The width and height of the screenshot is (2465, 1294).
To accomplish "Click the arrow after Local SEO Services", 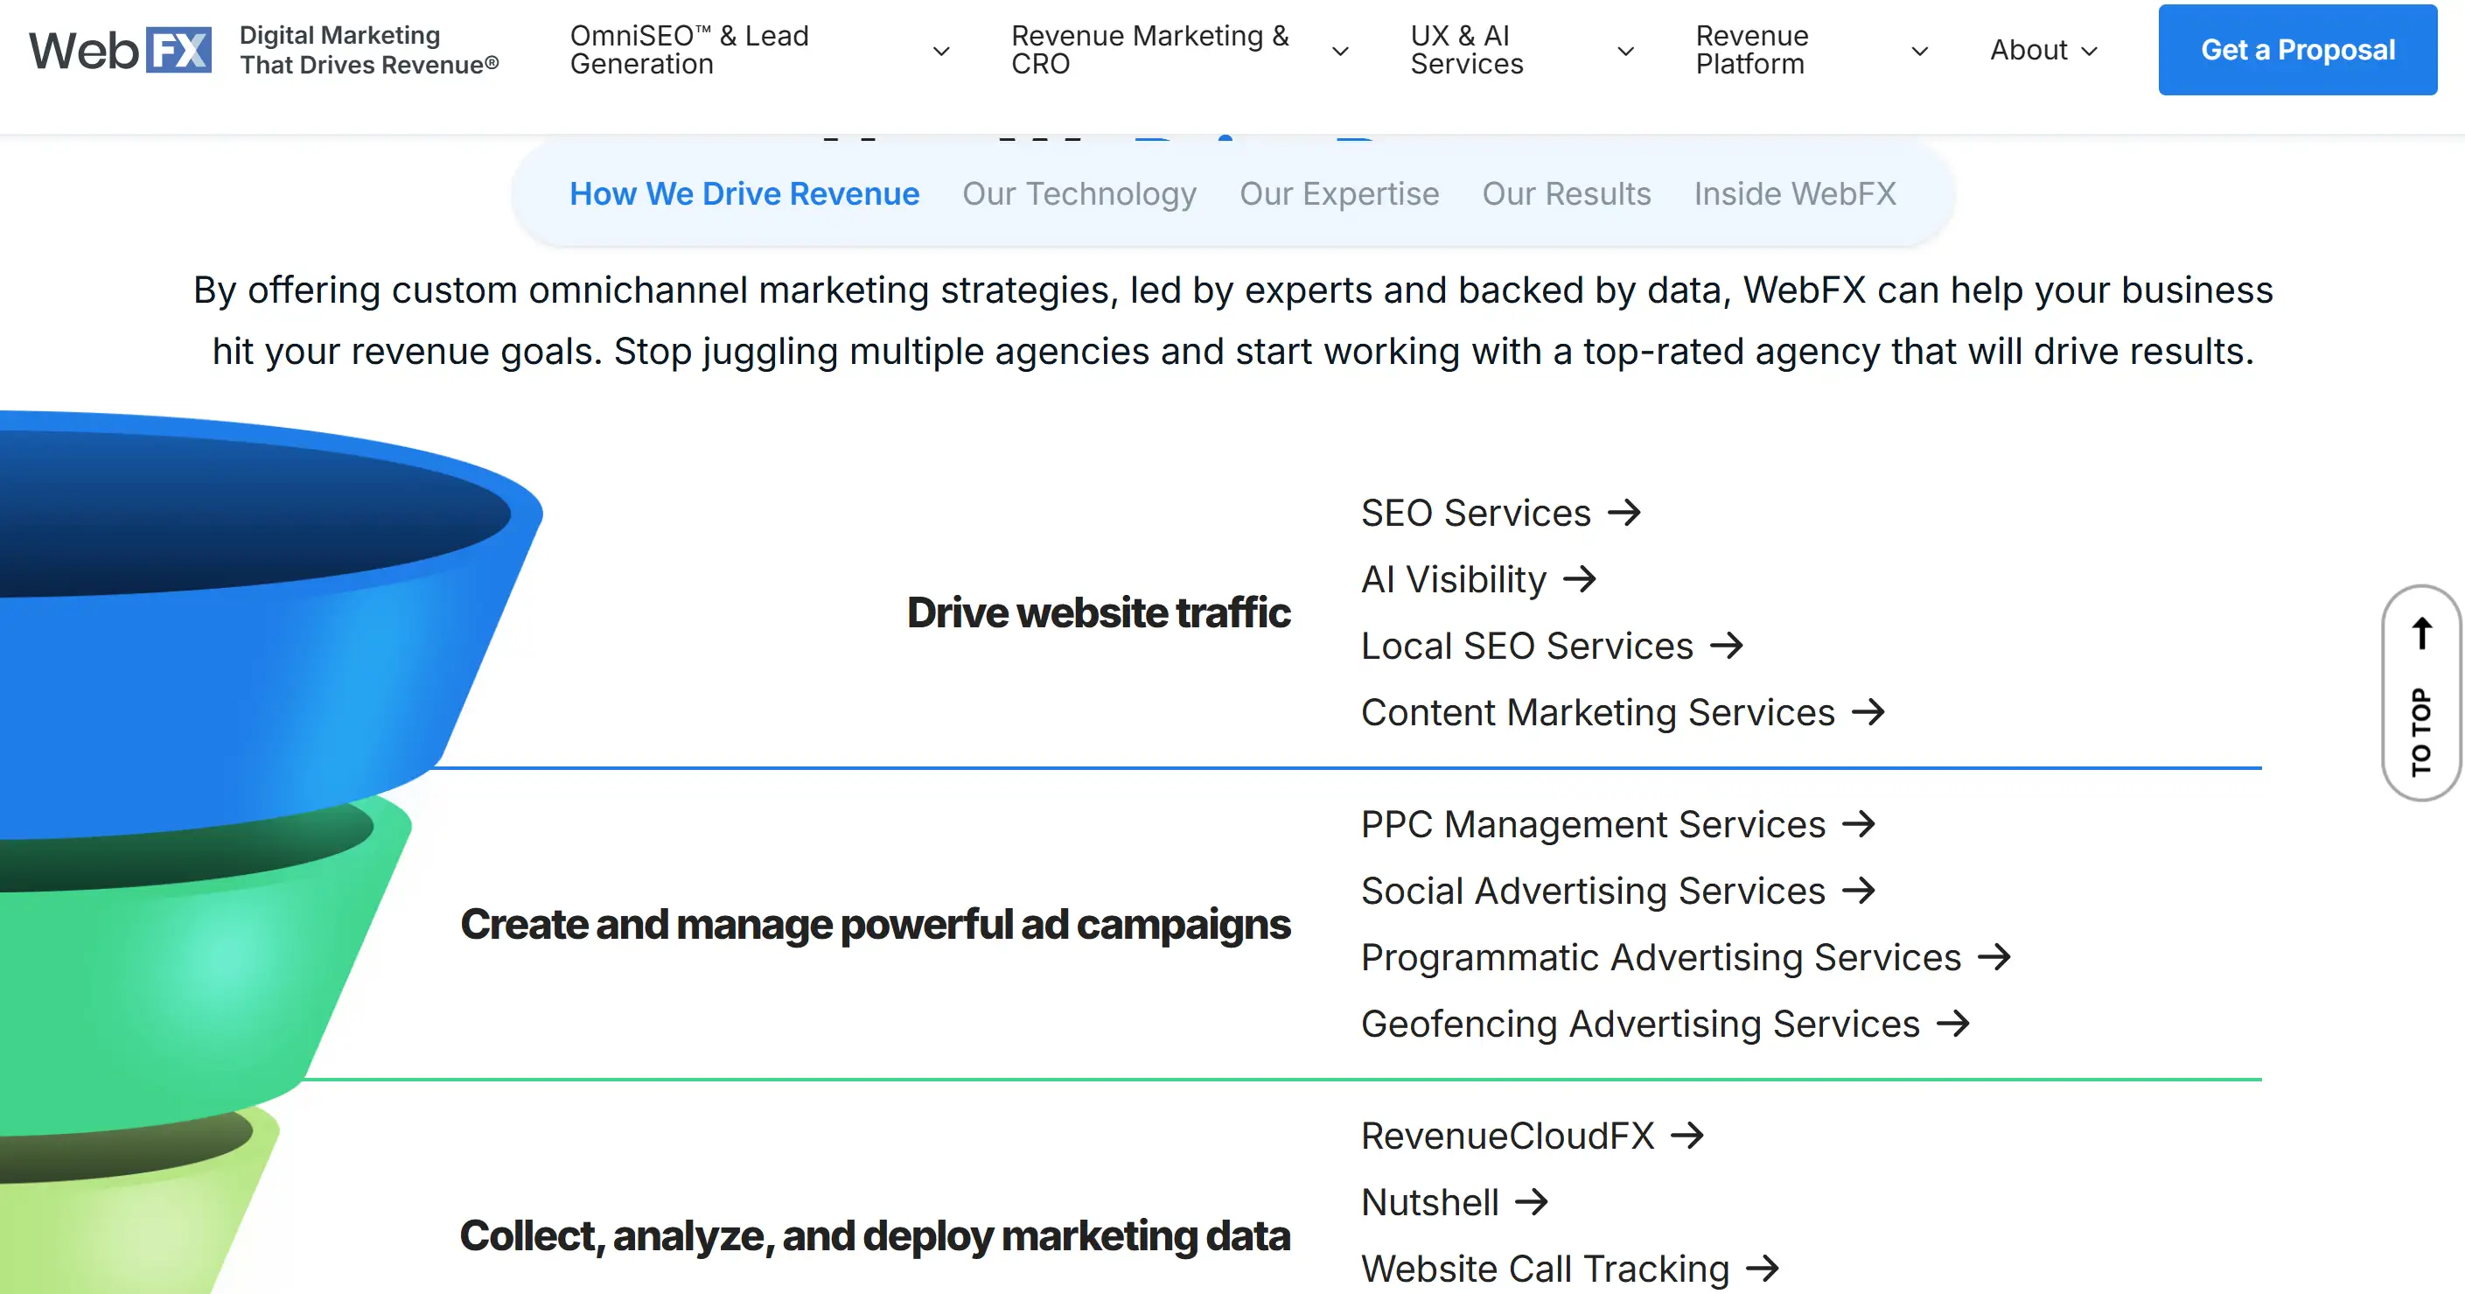I will click(x=1726, y=646).
